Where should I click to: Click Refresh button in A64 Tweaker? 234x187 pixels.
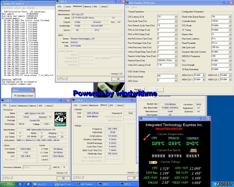coord(138,89)
